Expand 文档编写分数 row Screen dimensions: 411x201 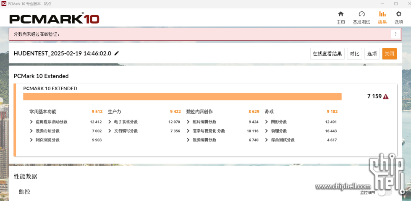point(110,131)
